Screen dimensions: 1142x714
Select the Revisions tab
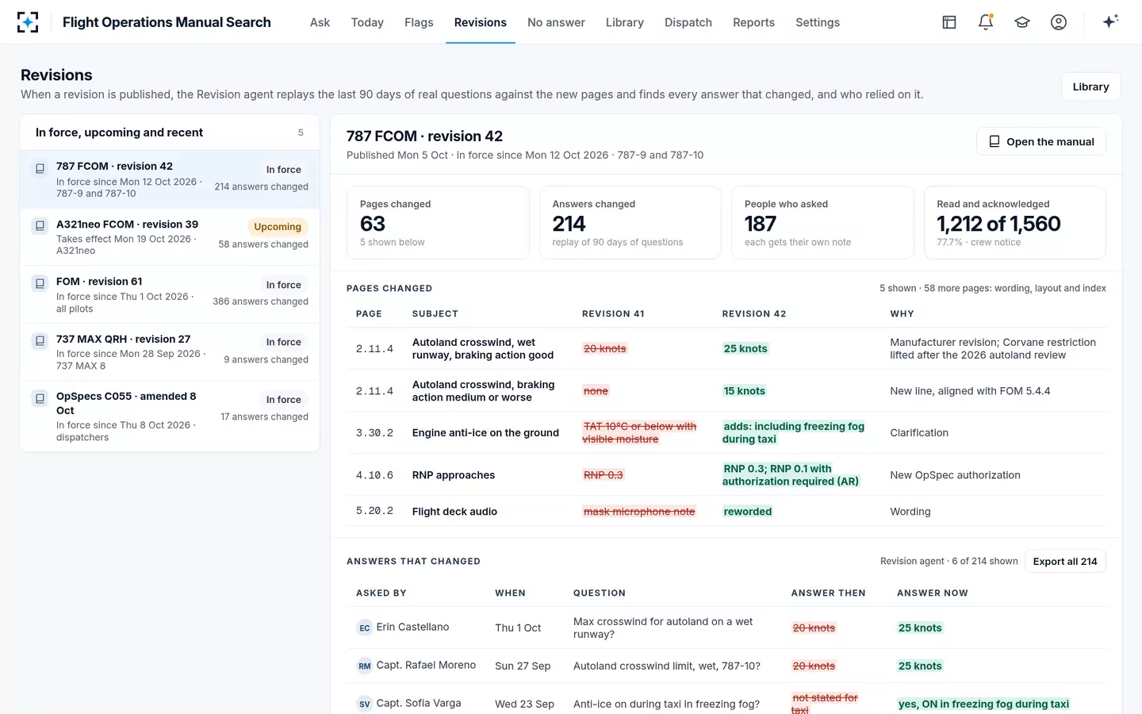tap(481, 22)
